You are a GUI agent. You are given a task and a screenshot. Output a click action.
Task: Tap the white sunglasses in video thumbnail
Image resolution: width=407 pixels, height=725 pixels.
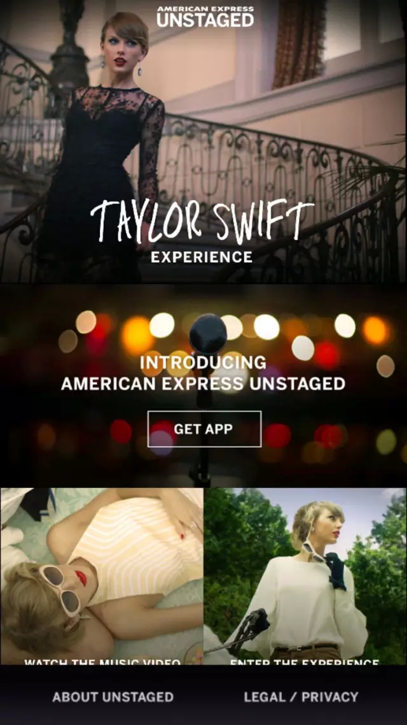(x=62, y=589)
